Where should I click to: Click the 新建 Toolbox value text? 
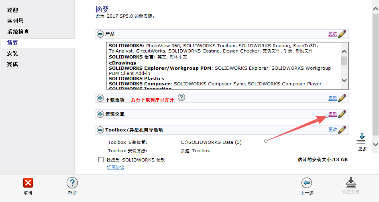tap(195, 151)
